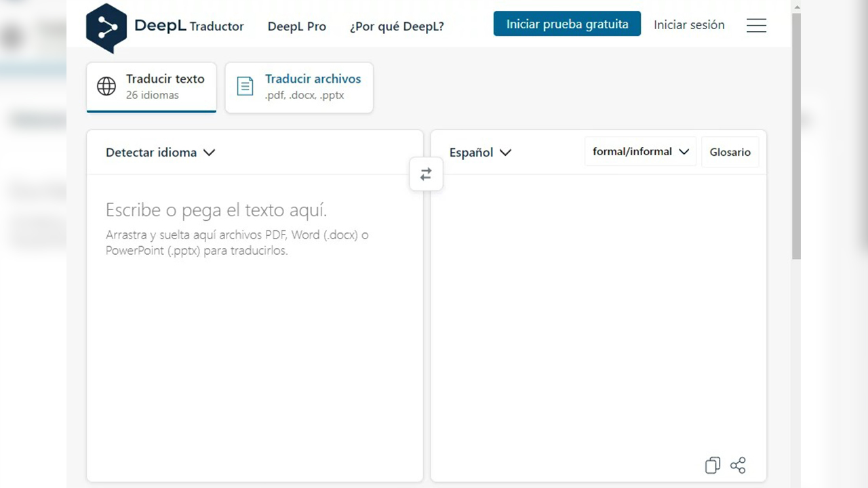This screenshot has height=488, width=868.
Task: Open the DeepL Pro menu item
Action: click(296, 26)
